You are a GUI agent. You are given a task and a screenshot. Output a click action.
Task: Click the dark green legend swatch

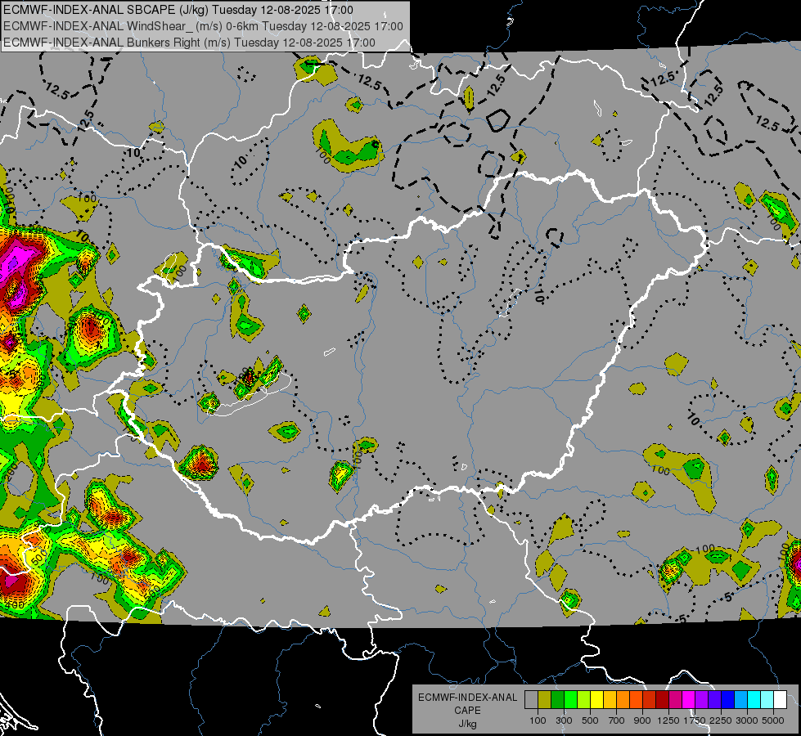(x=558, y=699)
